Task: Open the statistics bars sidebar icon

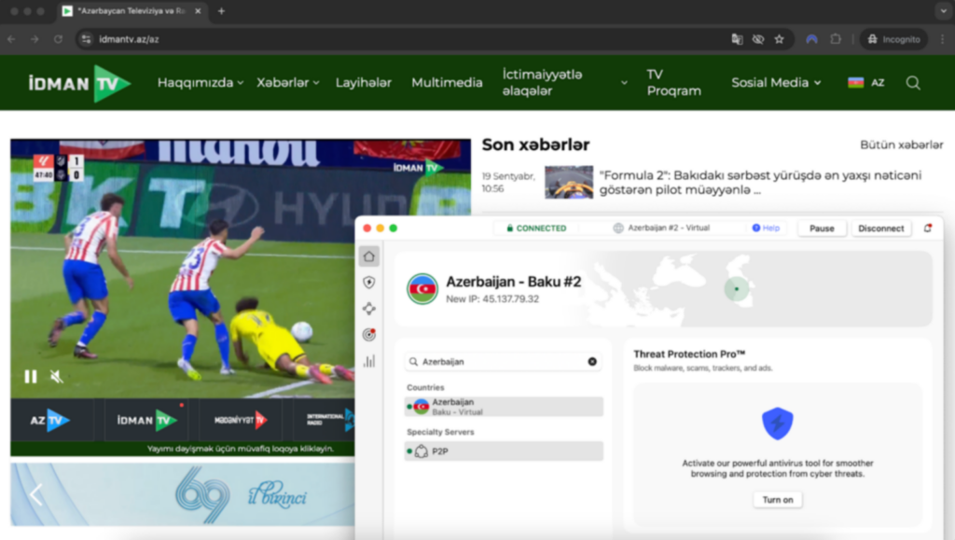Action: coord(369,360)
